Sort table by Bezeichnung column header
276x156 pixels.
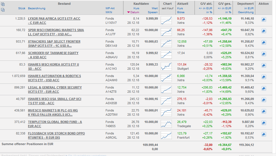pyautogui.click(x=37, y=8)
